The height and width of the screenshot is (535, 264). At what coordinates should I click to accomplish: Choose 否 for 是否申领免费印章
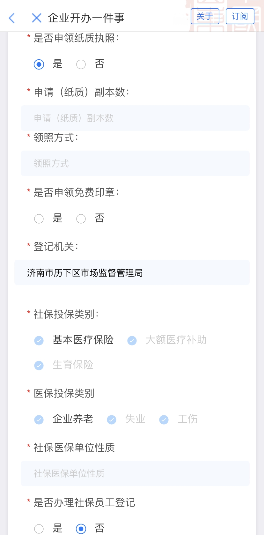click(x=81, y=219)
